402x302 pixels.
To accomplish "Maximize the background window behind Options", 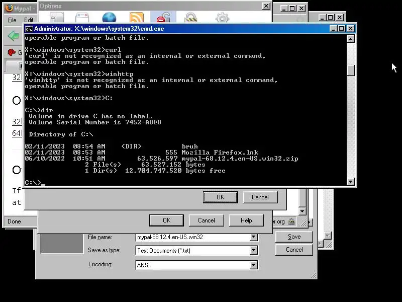I will click(x=292, y=9).
